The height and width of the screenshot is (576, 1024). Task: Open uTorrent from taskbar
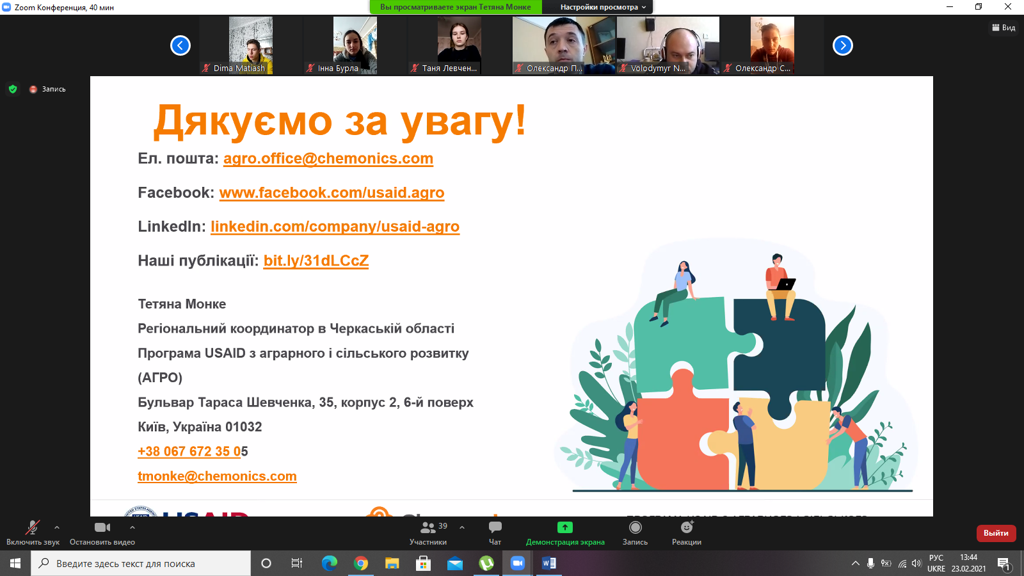(x=486, y=563)
